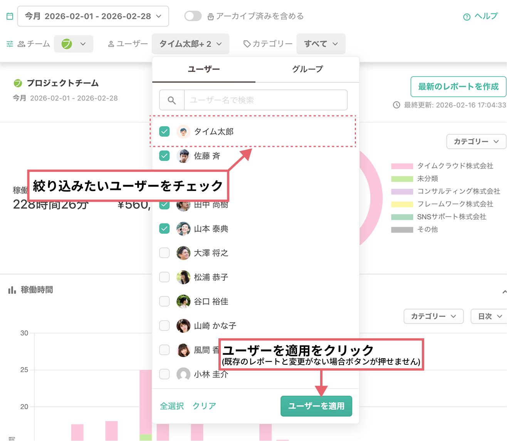Check the checkbox for 大澤 将之
507x441 pixels.
[164, 253]
